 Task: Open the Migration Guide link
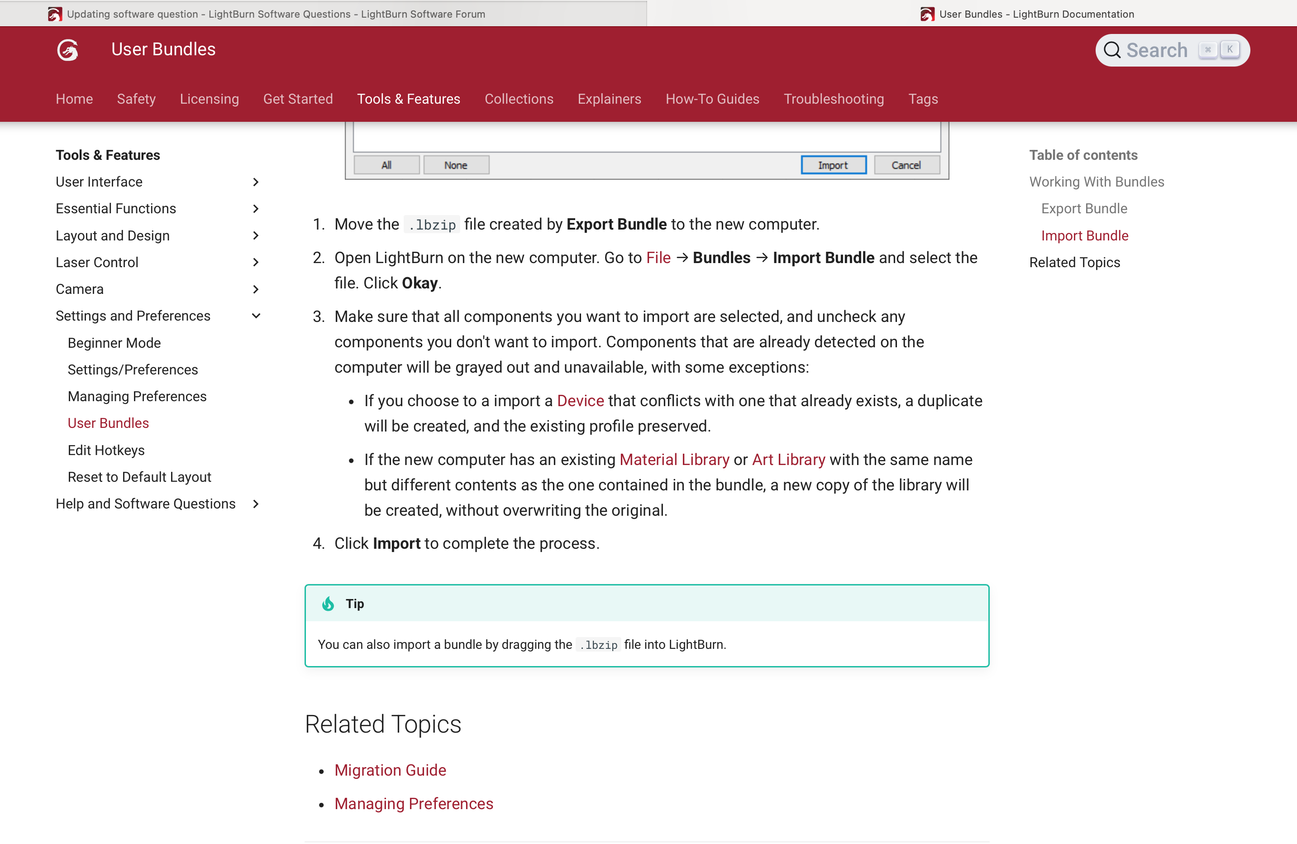(x=390, y=770)
